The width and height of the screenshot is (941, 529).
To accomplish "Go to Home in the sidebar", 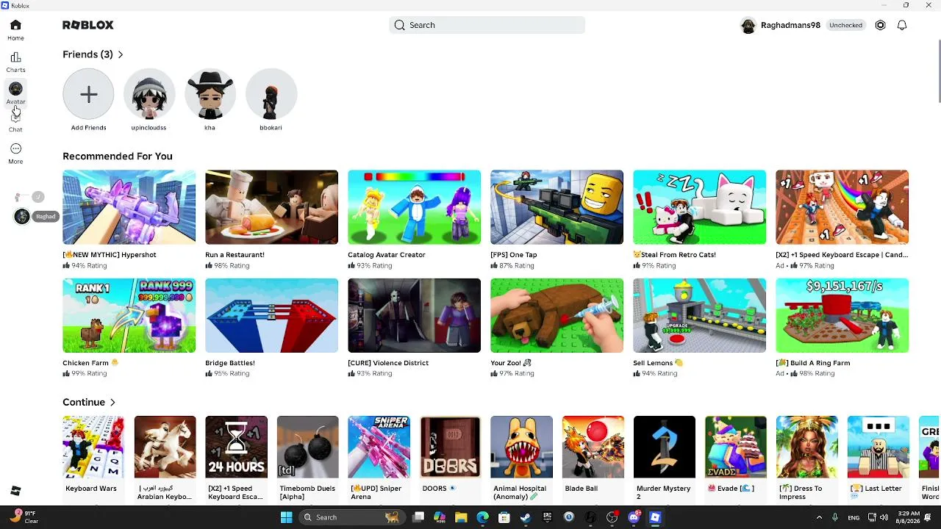I will click(x=15, y=30).
